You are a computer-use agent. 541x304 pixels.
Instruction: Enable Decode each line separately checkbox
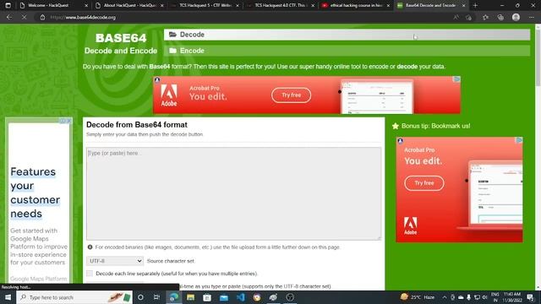click(x=90, y=274)
